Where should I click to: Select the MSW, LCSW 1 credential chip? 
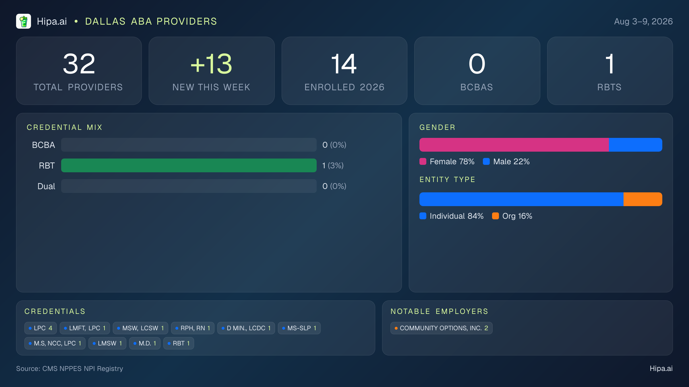[140, 328]
